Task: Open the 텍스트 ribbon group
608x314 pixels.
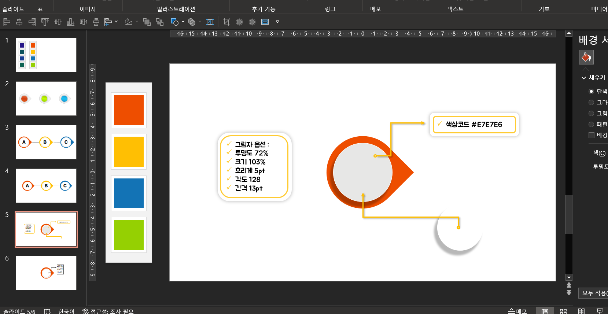Action: pyautogui.click(x=455, y=9)
